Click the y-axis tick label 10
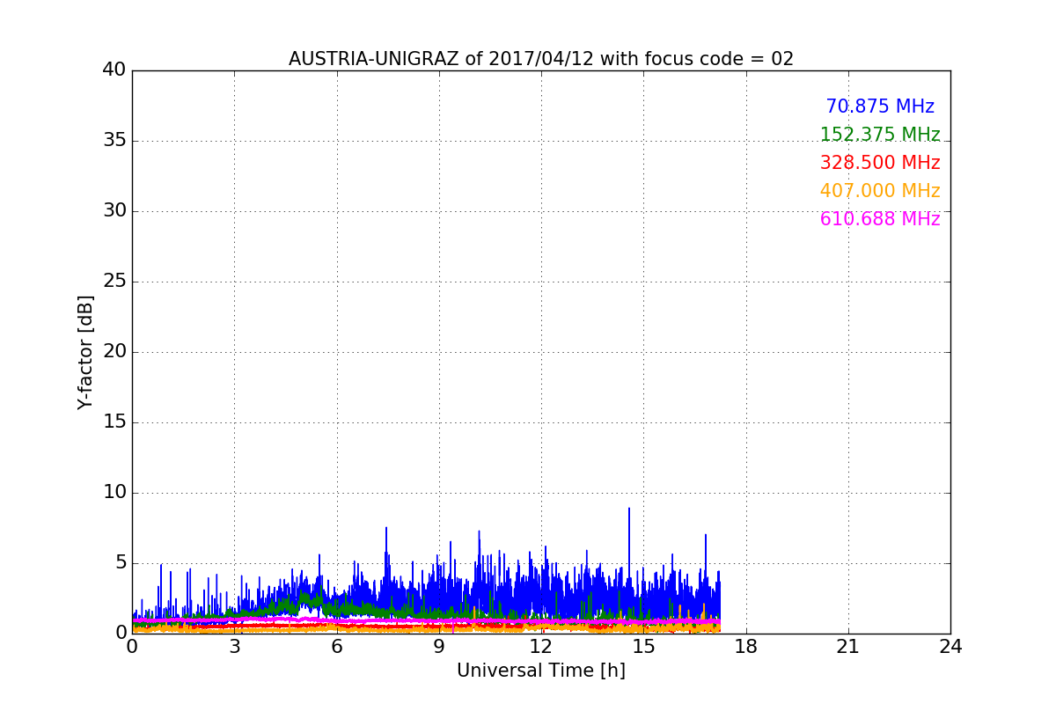 coord(114,493)
